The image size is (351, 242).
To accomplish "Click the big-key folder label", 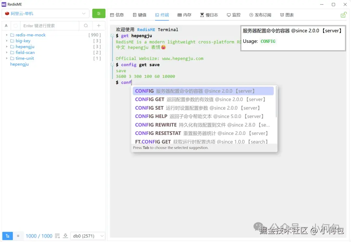I will [23, 41].
